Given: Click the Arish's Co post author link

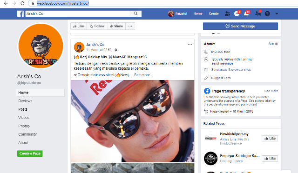Looking at the screenshot, I should coord(95,45).
